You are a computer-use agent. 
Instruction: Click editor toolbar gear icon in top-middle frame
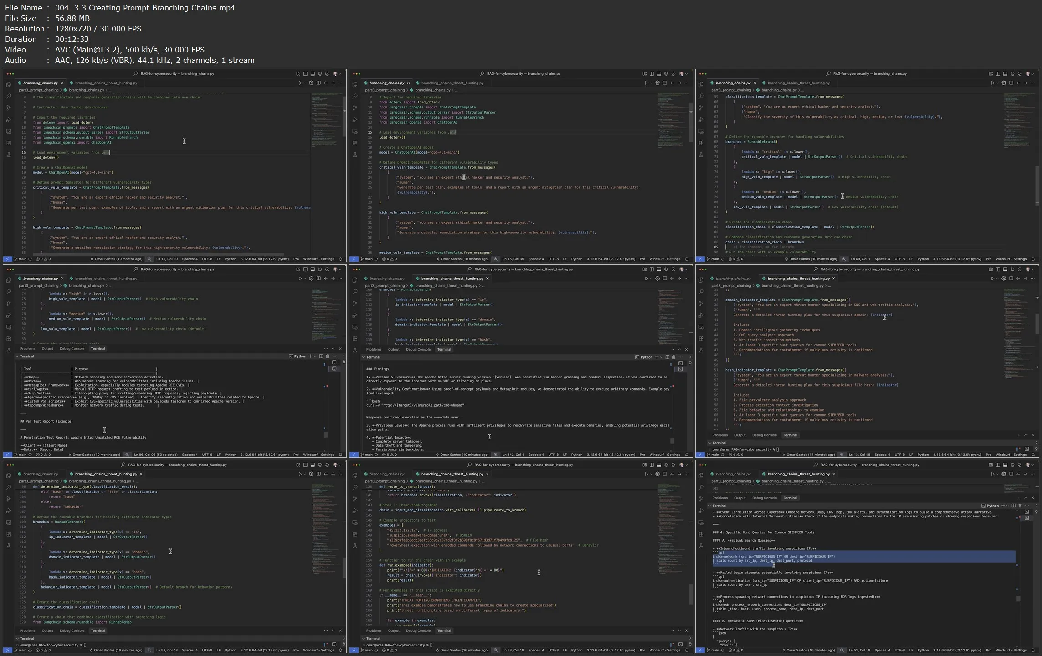657,83
